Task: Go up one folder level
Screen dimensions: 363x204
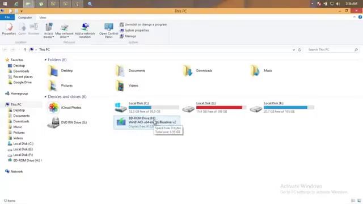Action: pos(25,50)
